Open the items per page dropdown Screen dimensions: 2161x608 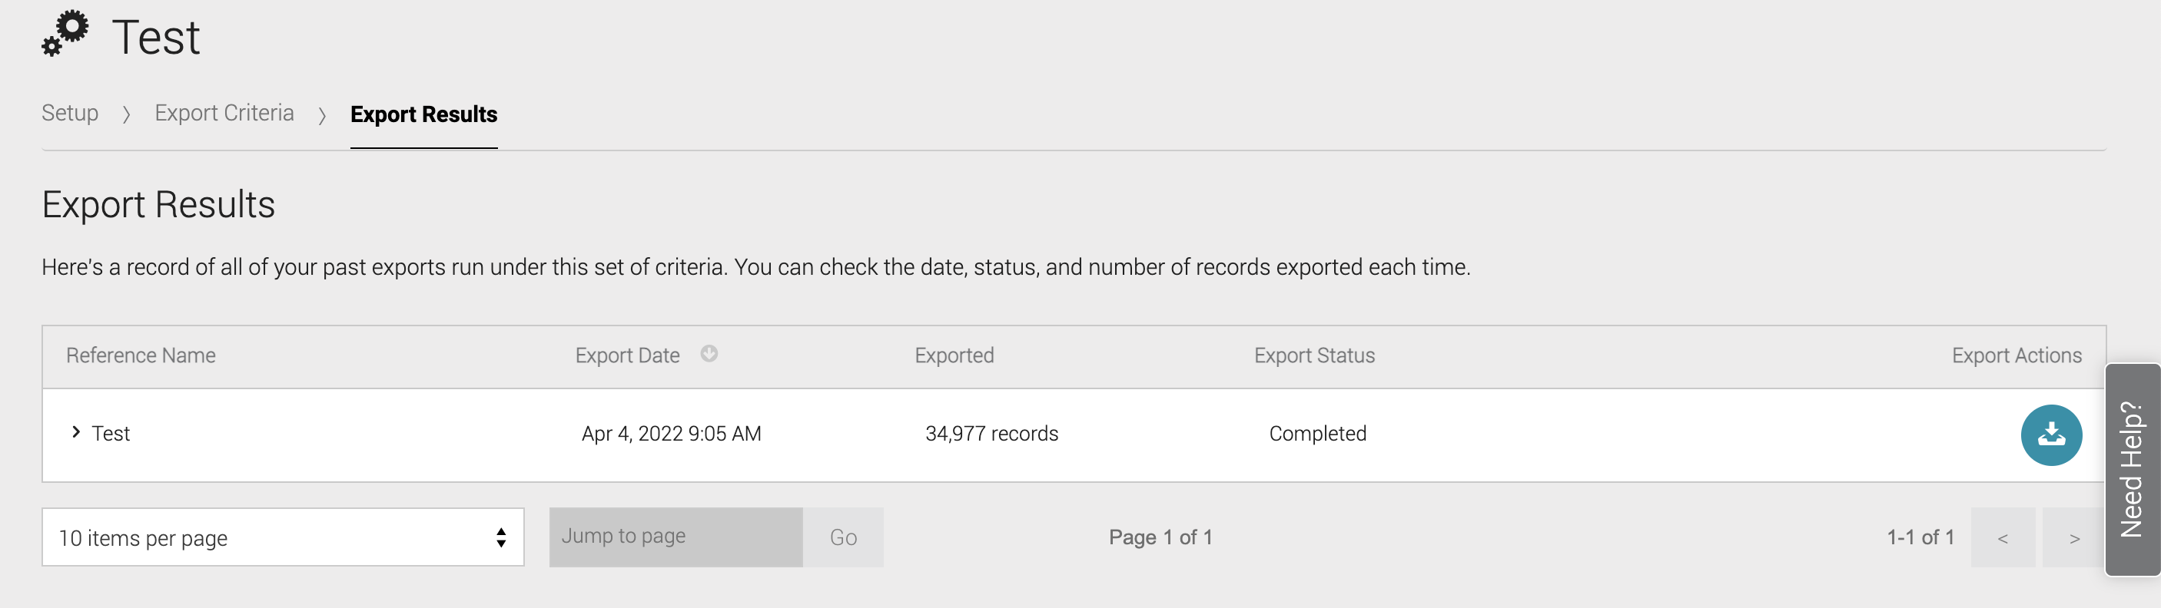[283, 537]
